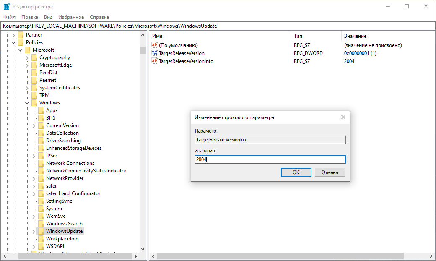Open the Вид menu

(48, 17)
